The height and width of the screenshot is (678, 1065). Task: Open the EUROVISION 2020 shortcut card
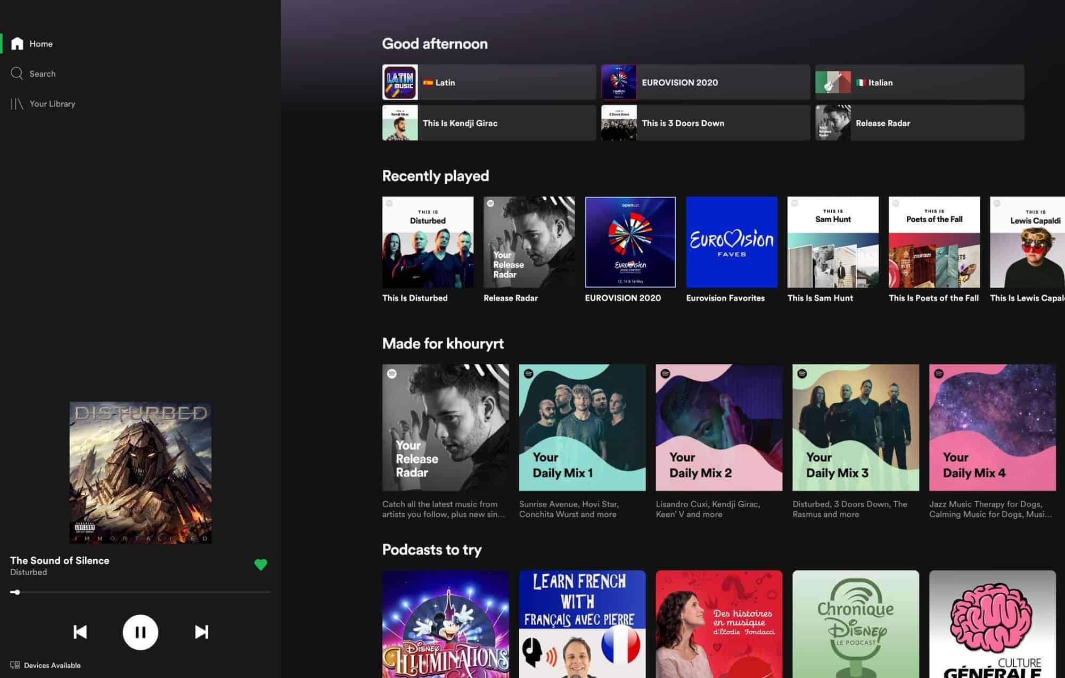tap(704, 83)
